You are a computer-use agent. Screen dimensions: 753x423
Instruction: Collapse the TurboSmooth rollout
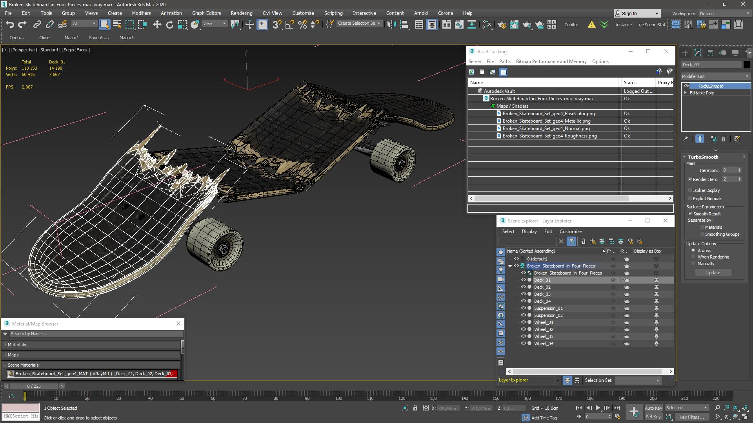(x=684, y=157)
